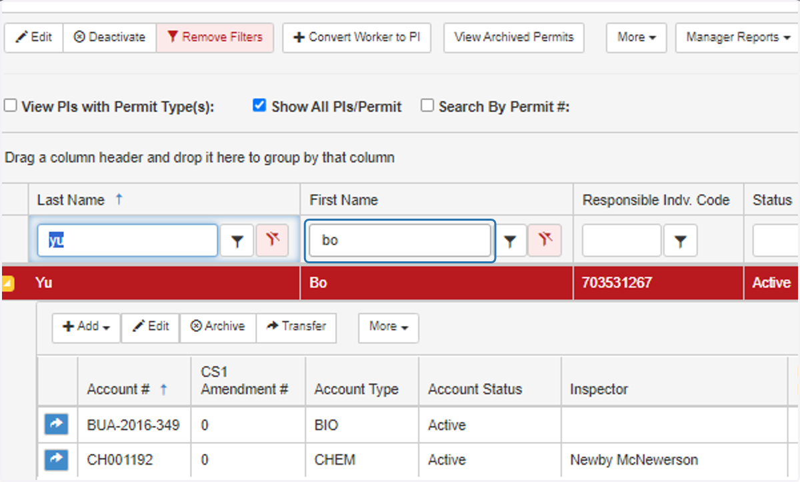
Task: Enable View PIs with Permit Type(s) checkbox
Action: (10, 105)
